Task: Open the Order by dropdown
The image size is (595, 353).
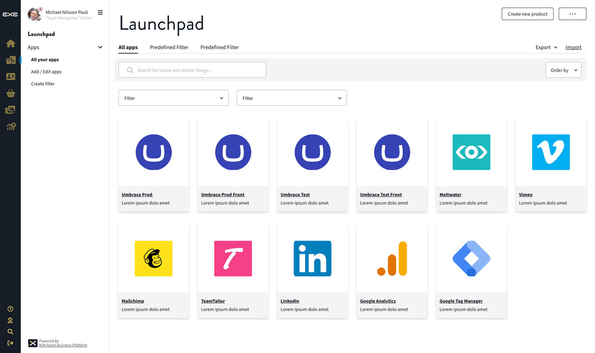Action: coord(563,70)
